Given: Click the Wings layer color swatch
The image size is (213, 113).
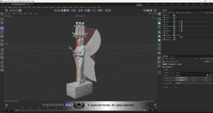Looking at the screenshot, I should click(x=174, y=15).
